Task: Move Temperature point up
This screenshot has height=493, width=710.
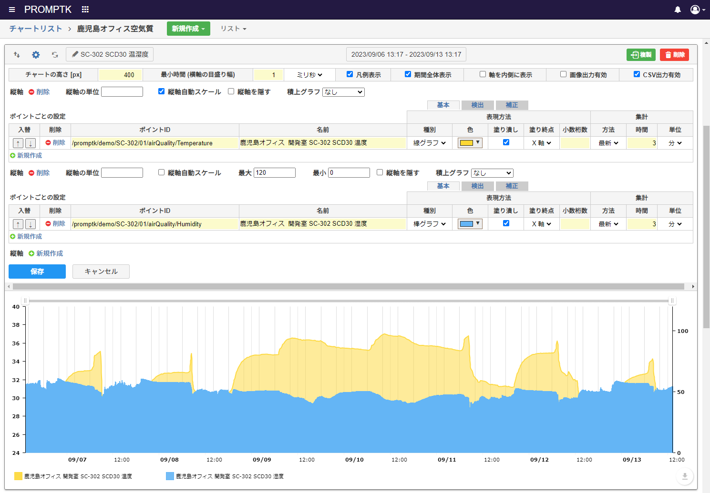Action: tap(18, 143)
